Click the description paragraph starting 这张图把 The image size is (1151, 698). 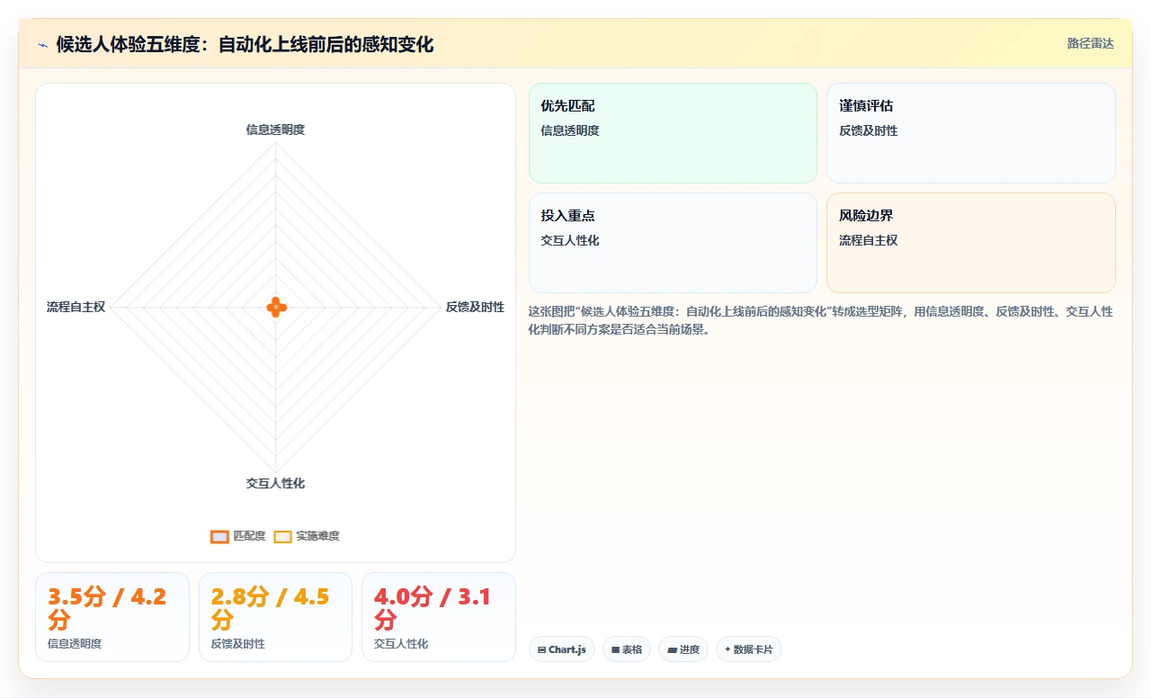[821, 320]
